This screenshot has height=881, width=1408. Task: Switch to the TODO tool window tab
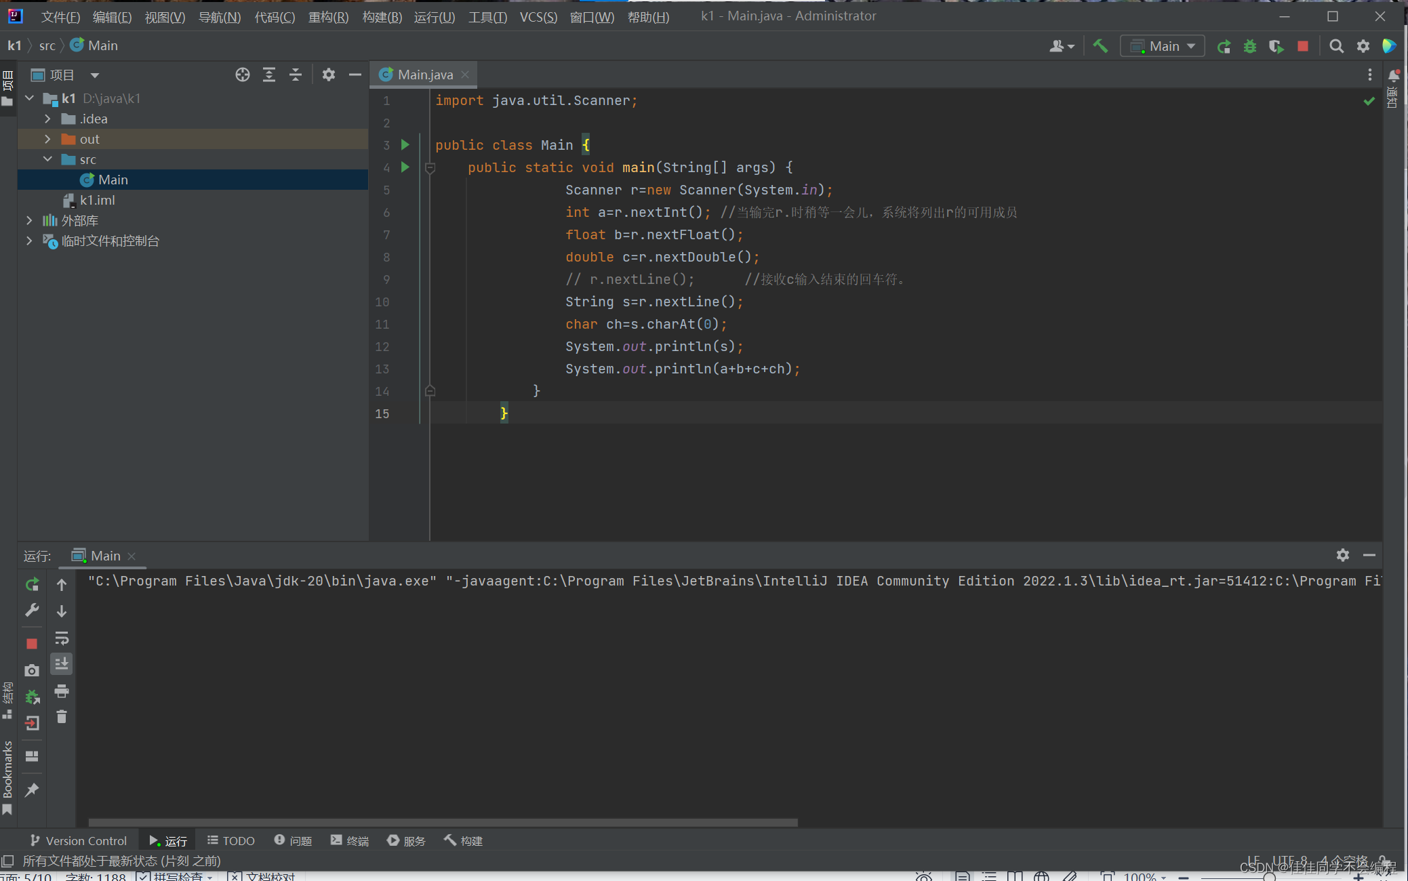[x=230, y=840]
